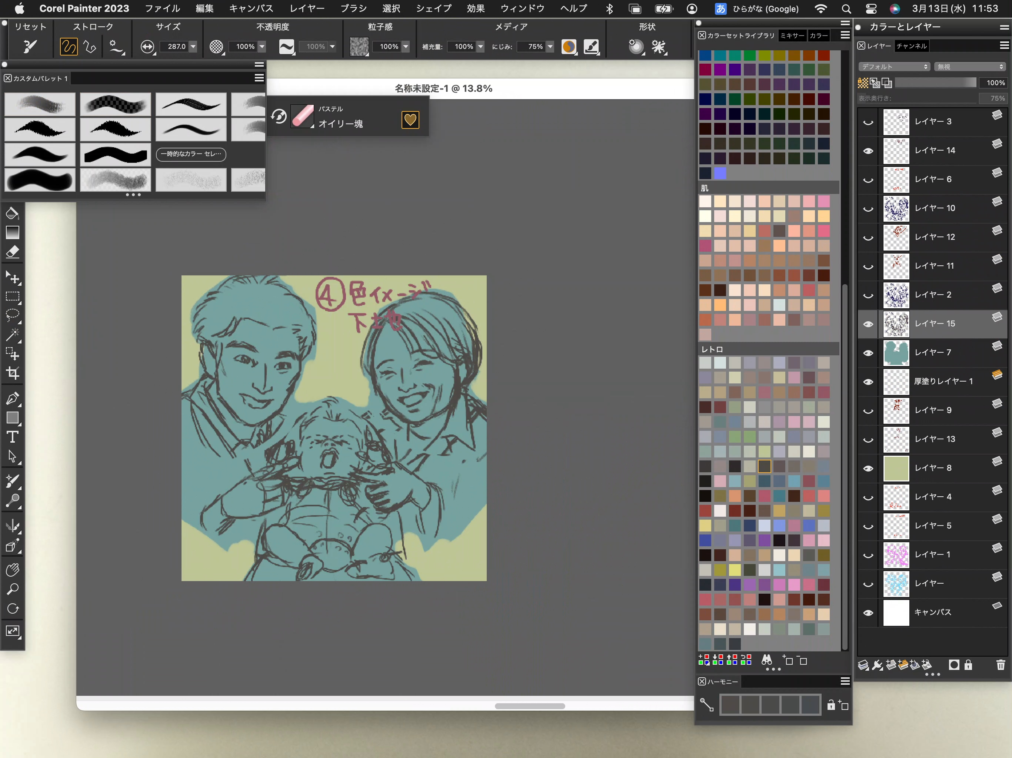Click the レイヤー 8 green thumbnail
The height and width of the screenshot is (758, 1012).
coord(896,468)
